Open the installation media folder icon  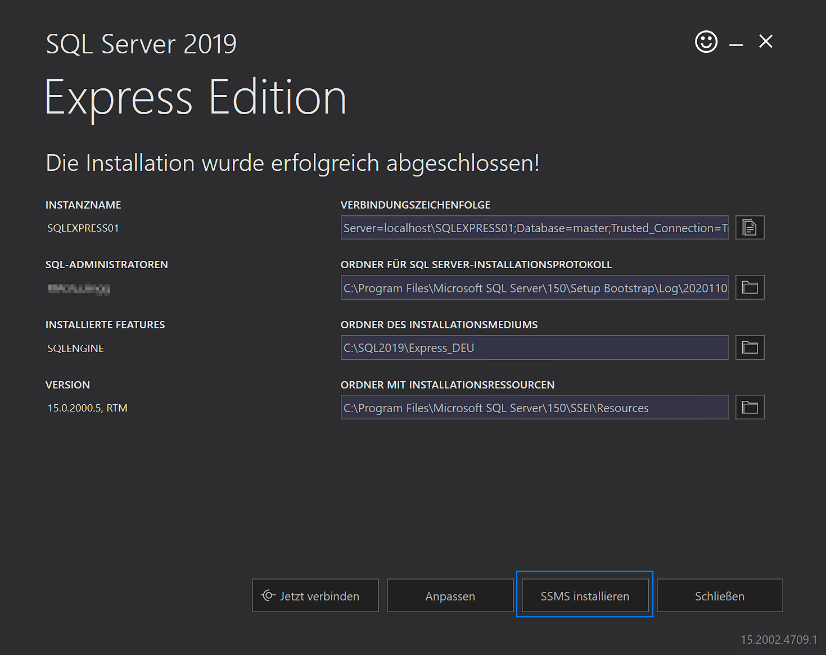click(x=750, y=347)
